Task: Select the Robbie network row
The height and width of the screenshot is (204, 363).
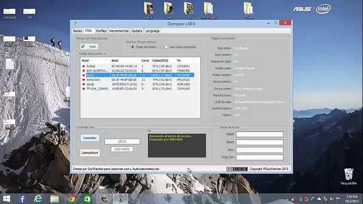Action: click(138, 66)
